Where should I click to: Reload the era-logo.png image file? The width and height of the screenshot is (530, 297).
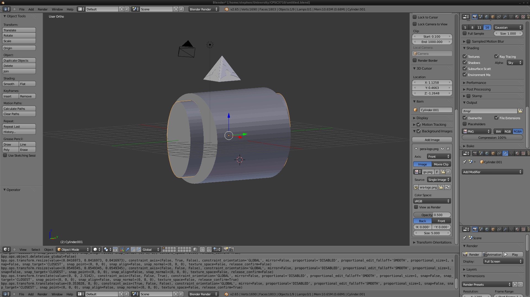coord(447,187)
